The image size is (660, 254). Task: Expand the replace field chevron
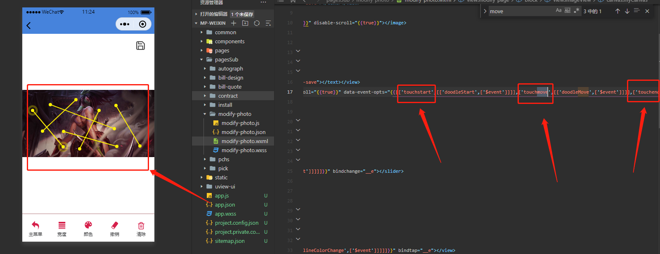[485, 11]
